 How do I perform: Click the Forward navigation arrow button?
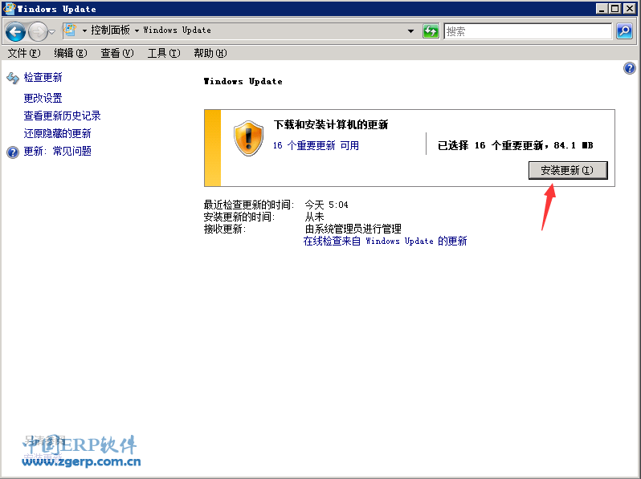pyautogui.click(x=38, y=31)
